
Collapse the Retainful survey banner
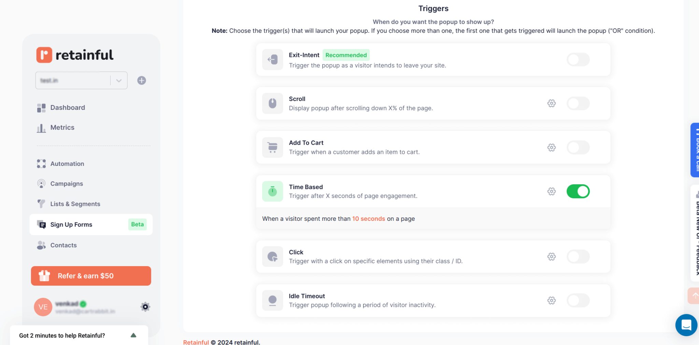coord(133,335)
